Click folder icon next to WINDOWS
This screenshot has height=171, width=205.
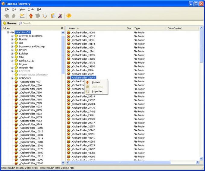point(16,78)
